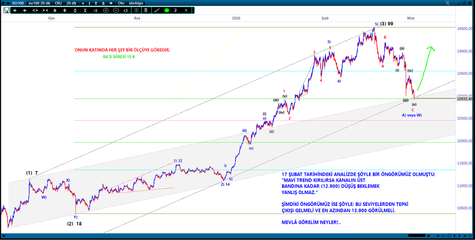Viewport: 475px width, 240px height.
Task: Select the MEVLÂ GÖRELİM NEYLER text
Action: [311, 222]
